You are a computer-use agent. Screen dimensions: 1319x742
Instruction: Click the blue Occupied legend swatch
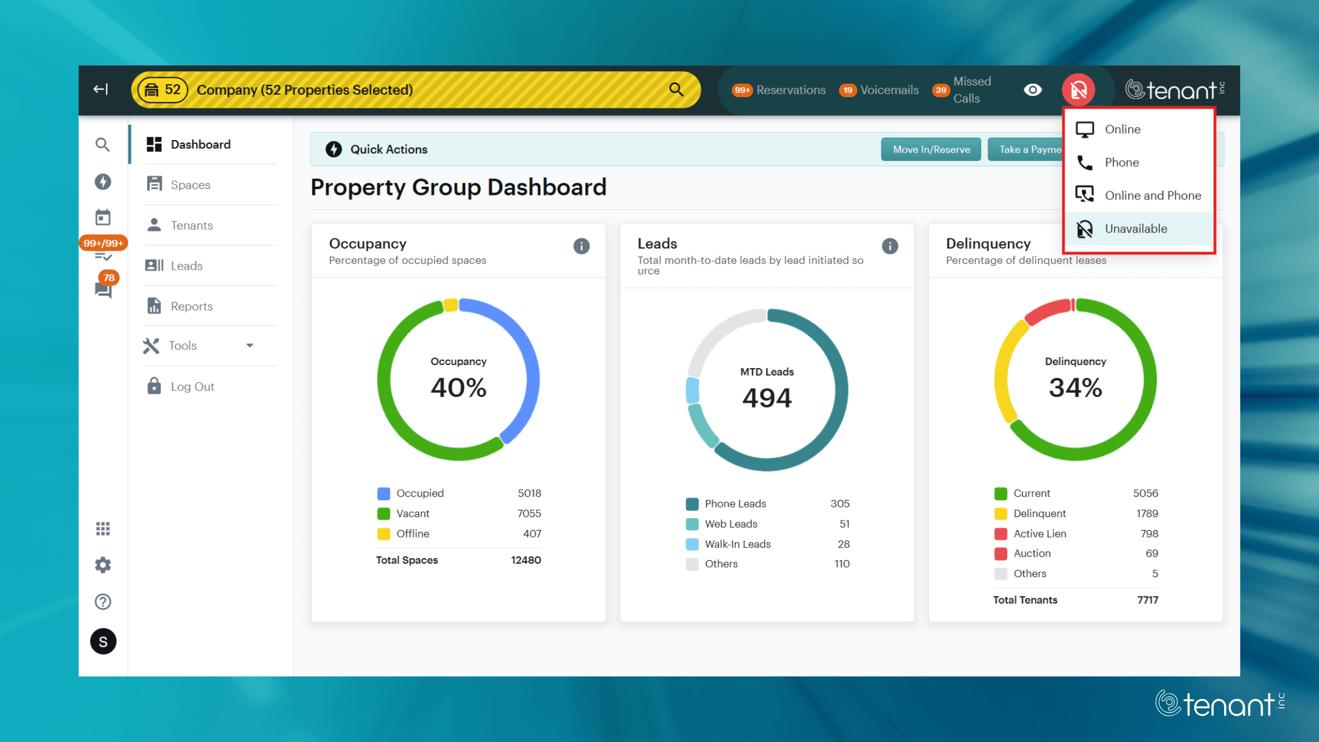click(x=383, y=493)
